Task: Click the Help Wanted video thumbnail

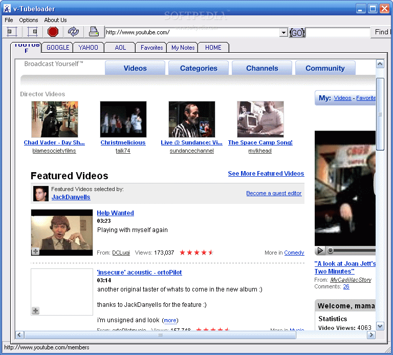Action: click(x=62, y=233)
